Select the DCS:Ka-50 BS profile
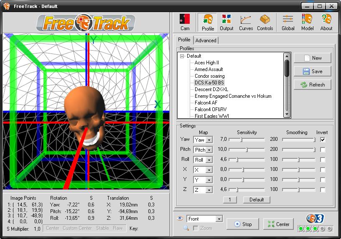Viewport: 341px width, 239px height. tap(209, 83)
